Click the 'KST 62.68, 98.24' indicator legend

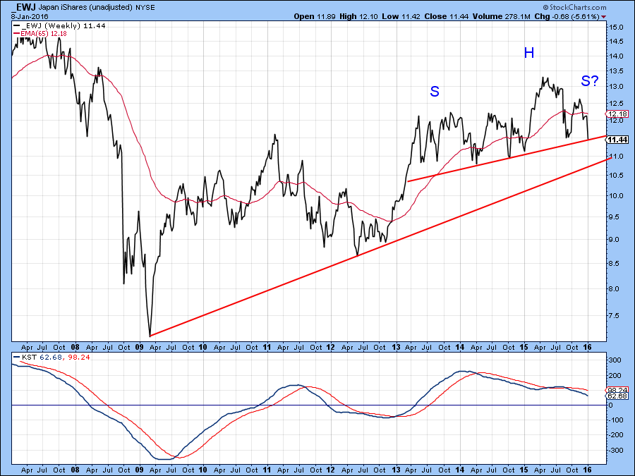(52, 358)
